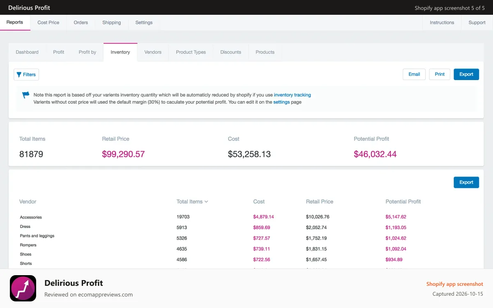
Task: Click the Print button
Action: click(x=440, y=74)
